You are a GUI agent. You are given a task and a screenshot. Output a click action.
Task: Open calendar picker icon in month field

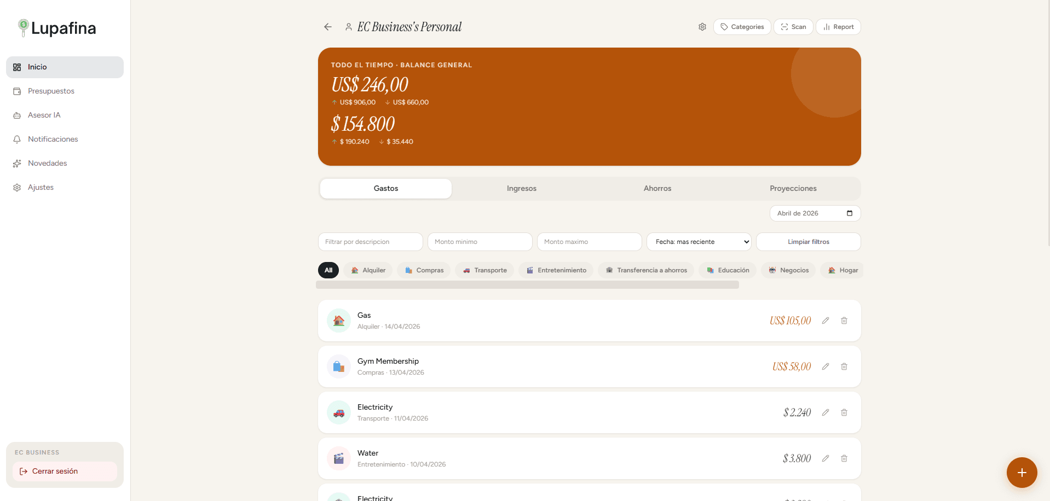(x=850, y=213)
